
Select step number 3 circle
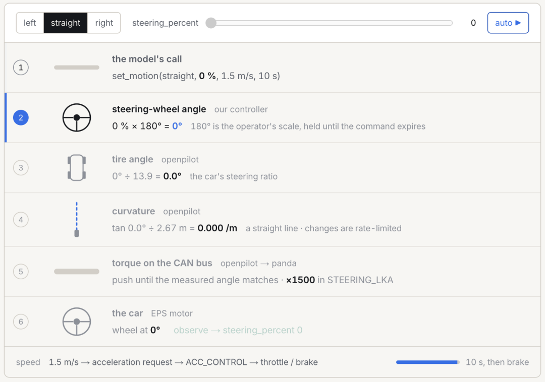21,168
